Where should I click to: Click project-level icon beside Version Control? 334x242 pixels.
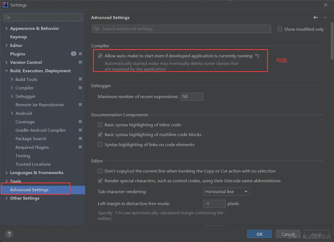point(80,62)
